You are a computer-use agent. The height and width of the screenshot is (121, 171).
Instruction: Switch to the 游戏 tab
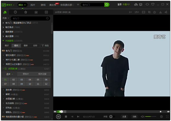pyautogui.click(x=43, y=5)
